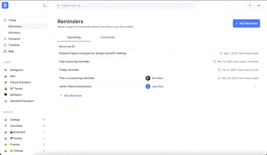Click the Bill Gates contact name
Screen dimensions: 267x155
click(x=158, y=78)
